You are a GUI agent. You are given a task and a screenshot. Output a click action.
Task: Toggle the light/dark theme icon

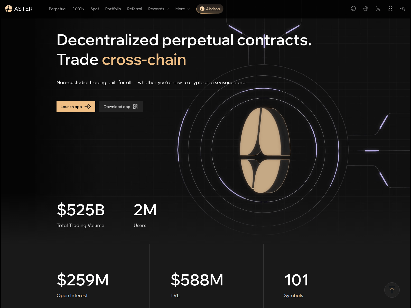(x=353, y=9)
